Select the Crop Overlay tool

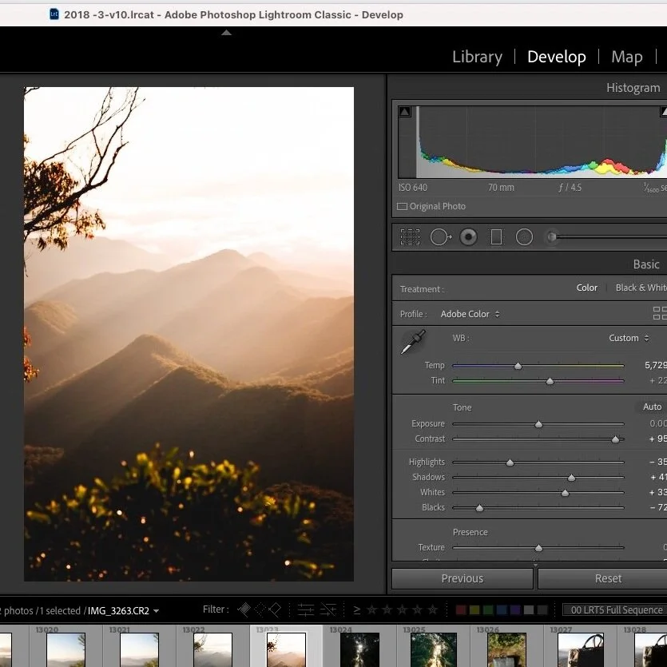(x=410, y=237)
